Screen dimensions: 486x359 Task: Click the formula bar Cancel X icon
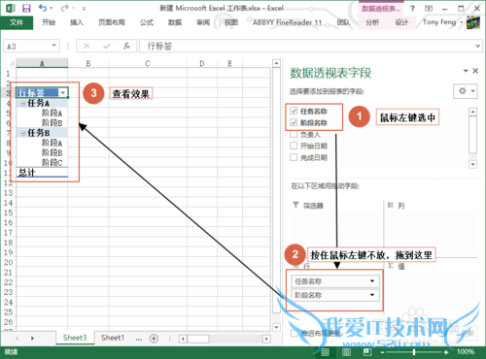[87, 47]
